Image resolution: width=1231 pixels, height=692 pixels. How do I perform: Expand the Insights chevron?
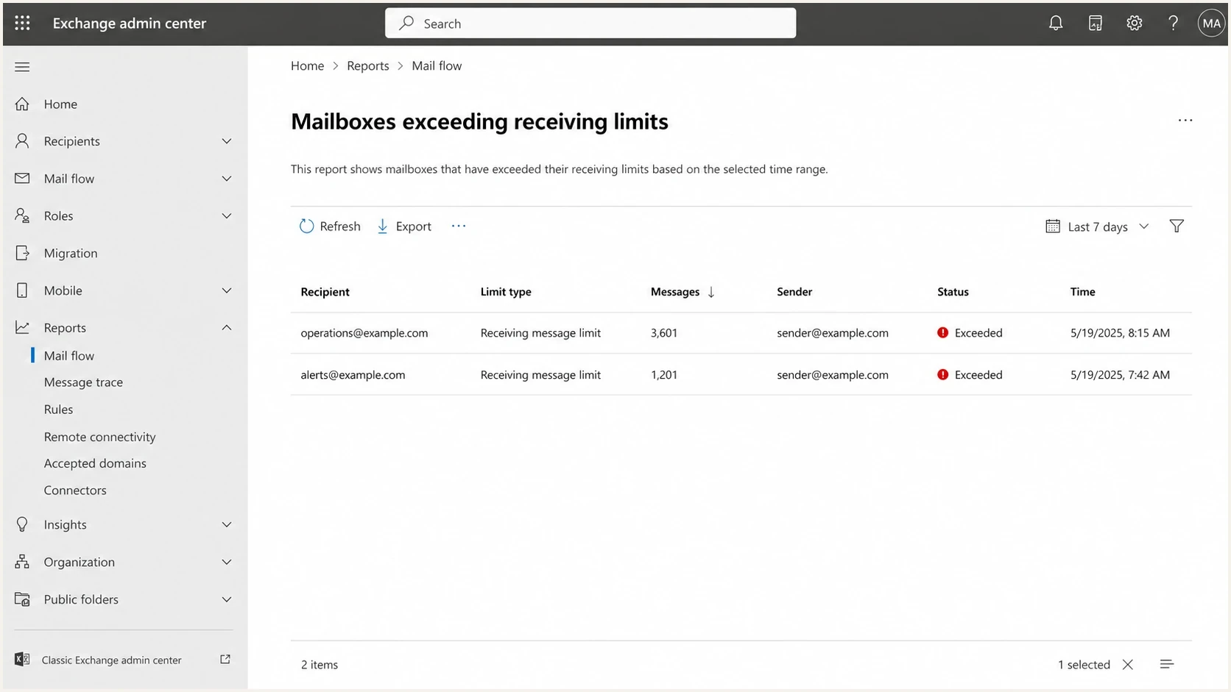pyautogui.click(x=227, y=524)
